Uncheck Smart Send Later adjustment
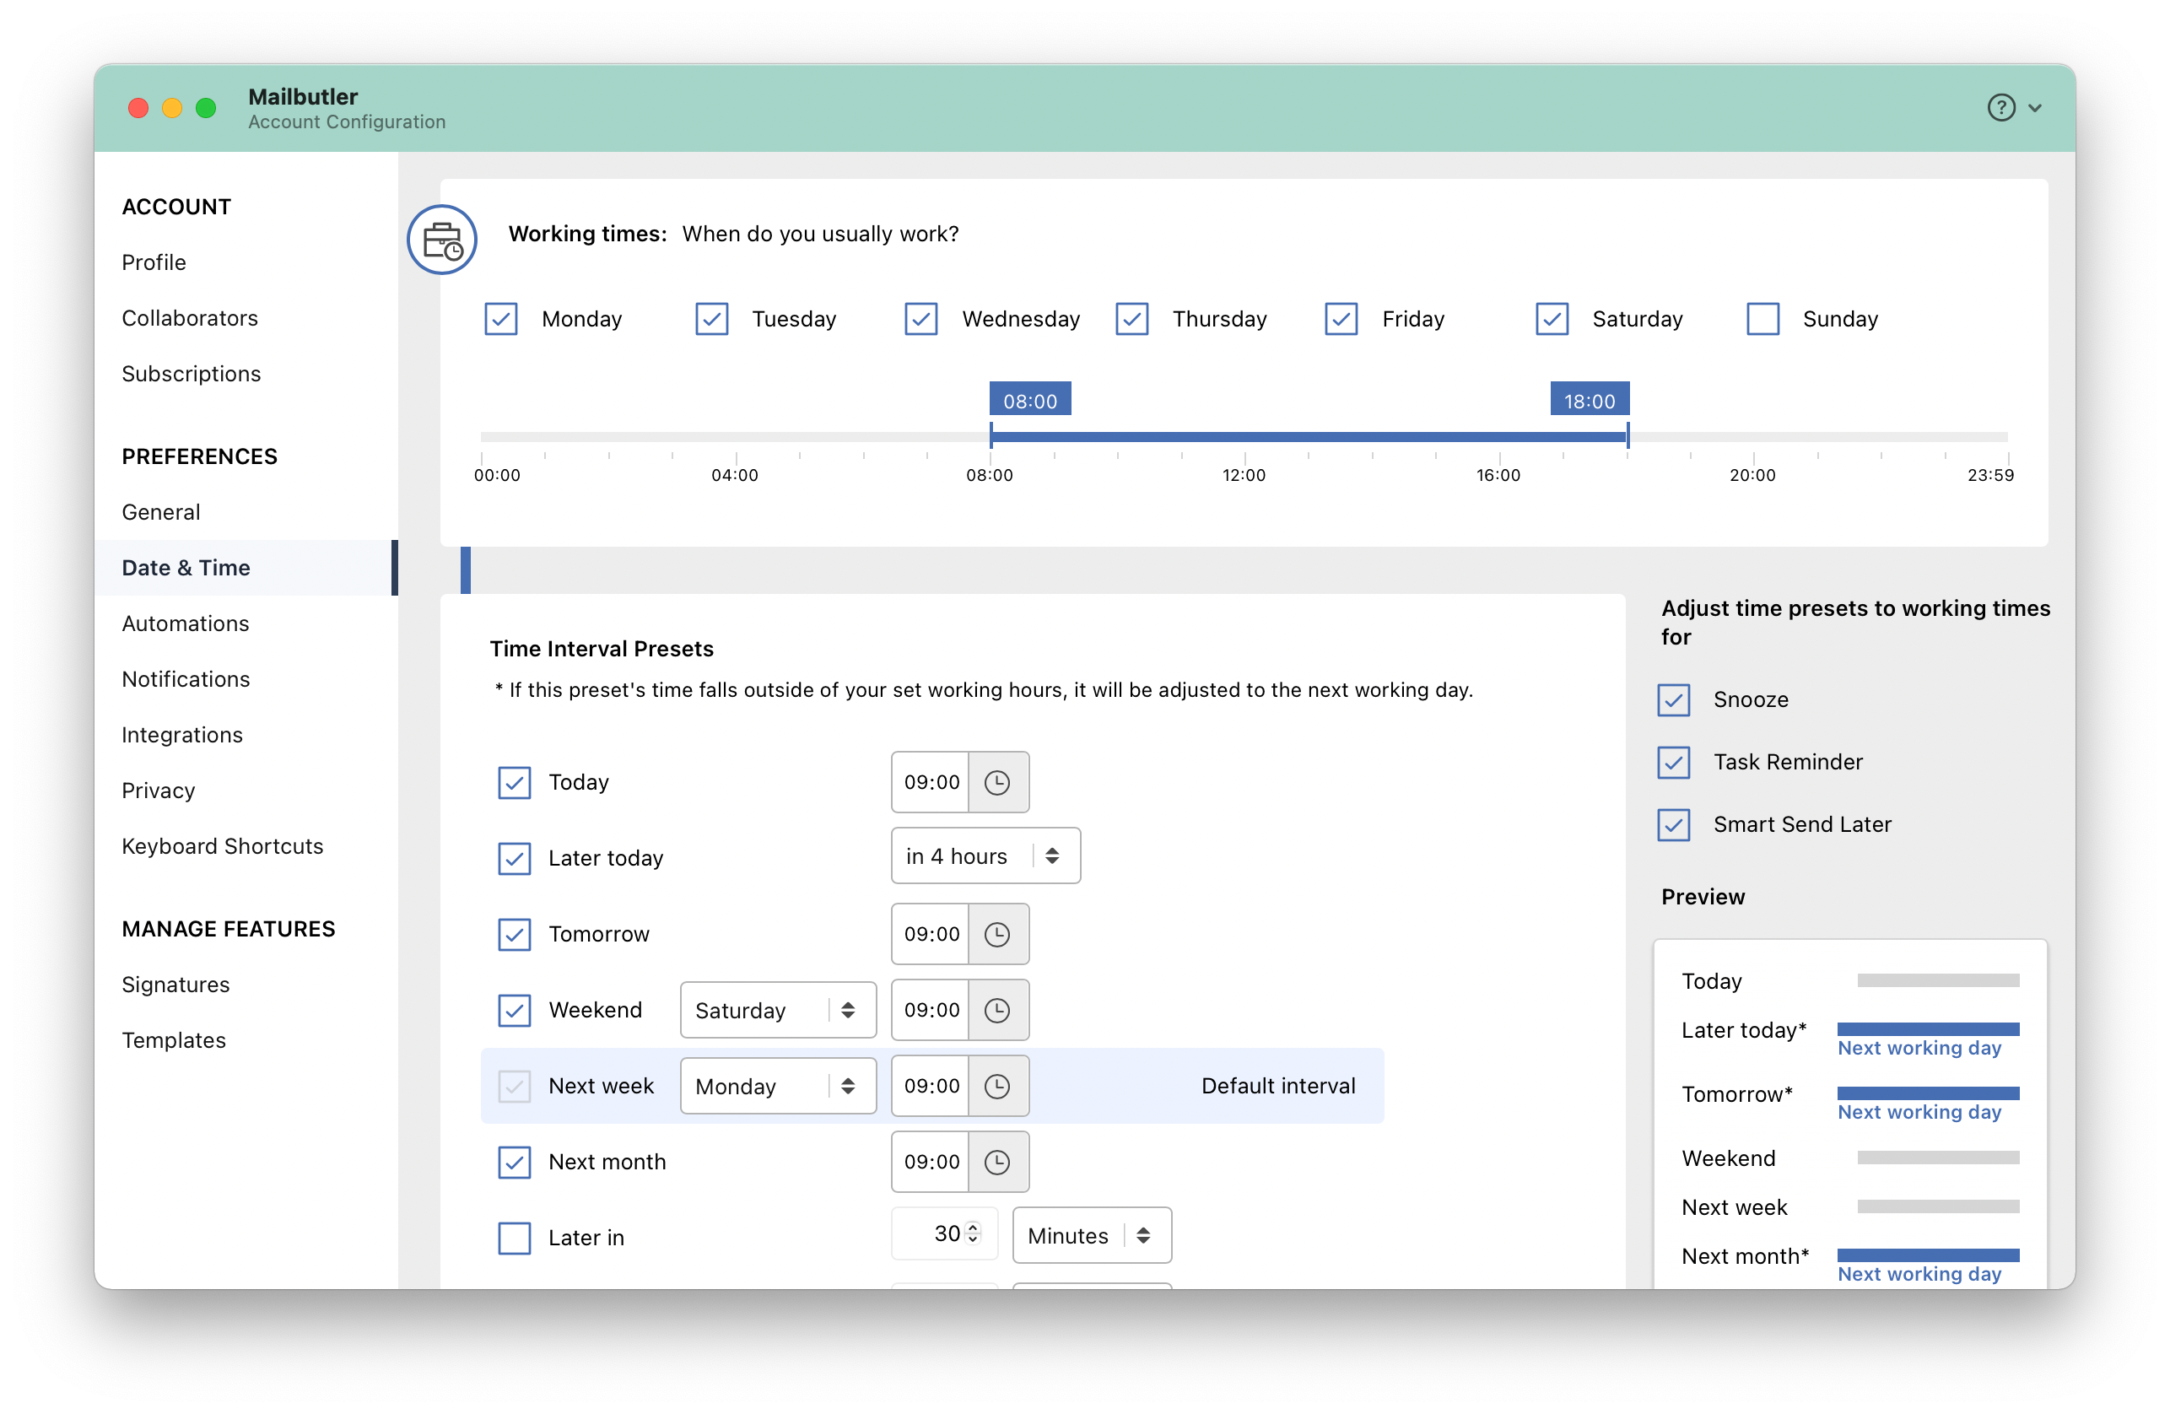This screenshot has width=2170, height=1414. pyautogui.click(x=1674, y=825)
